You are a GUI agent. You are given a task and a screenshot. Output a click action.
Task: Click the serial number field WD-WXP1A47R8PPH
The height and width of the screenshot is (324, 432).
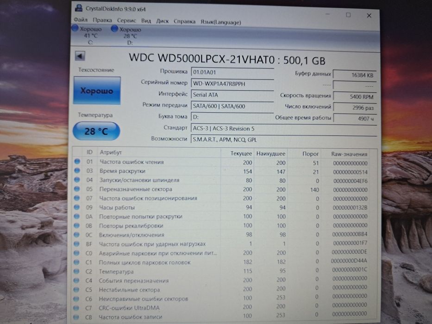(x=232, y=84)
